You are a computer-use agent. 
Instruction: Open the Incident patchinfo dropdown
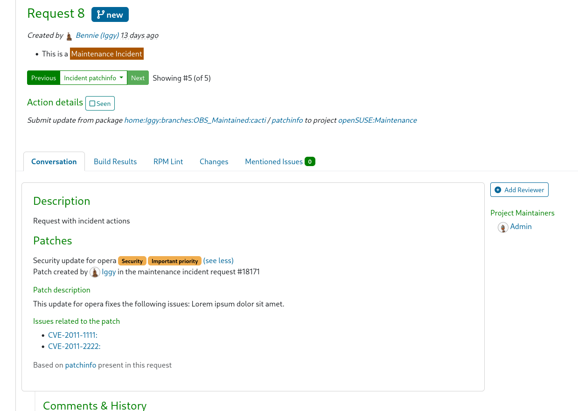93,78
